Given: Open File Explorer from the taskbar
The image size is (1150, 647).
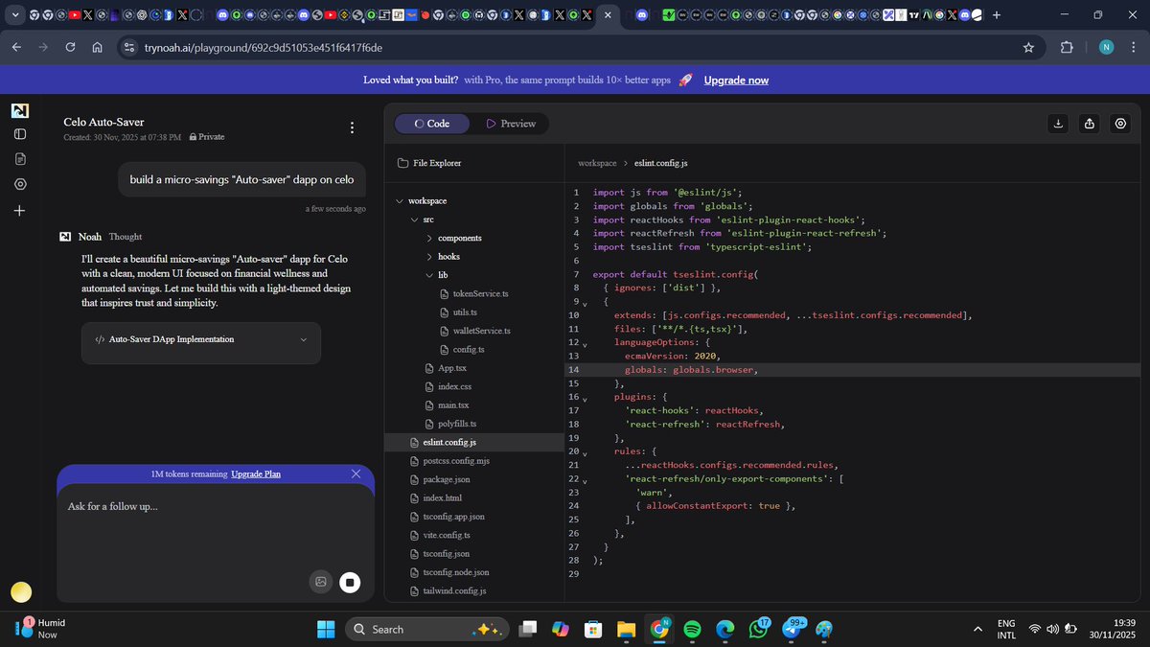Looking at the screenshot, I should (x=626, y=629).
